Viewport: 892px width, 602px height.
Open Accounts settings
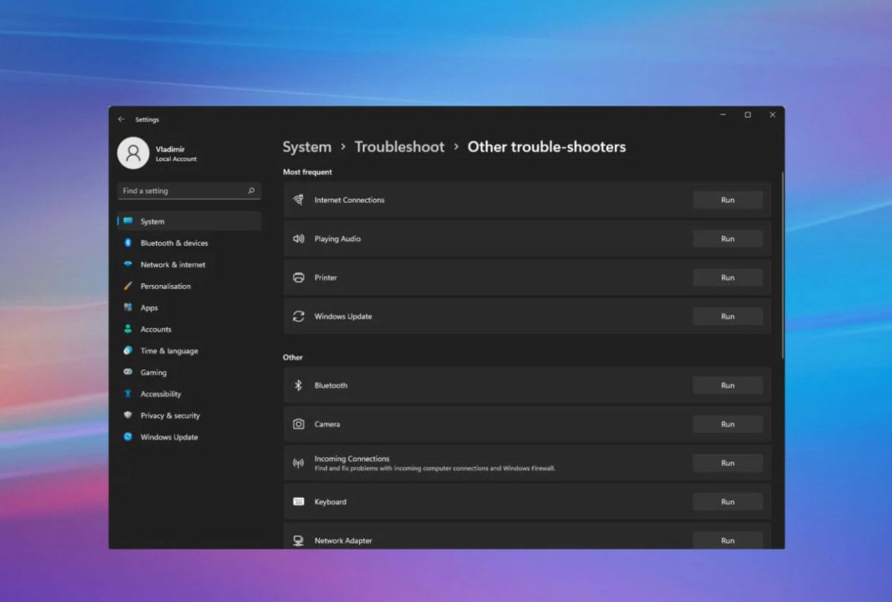point(189,329)
